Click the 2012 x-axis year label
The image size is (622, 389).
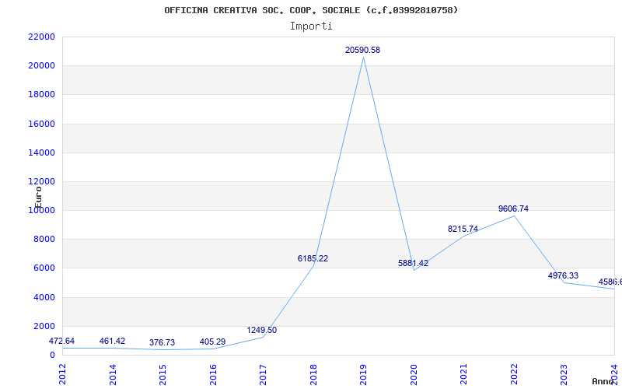point(62,374)
